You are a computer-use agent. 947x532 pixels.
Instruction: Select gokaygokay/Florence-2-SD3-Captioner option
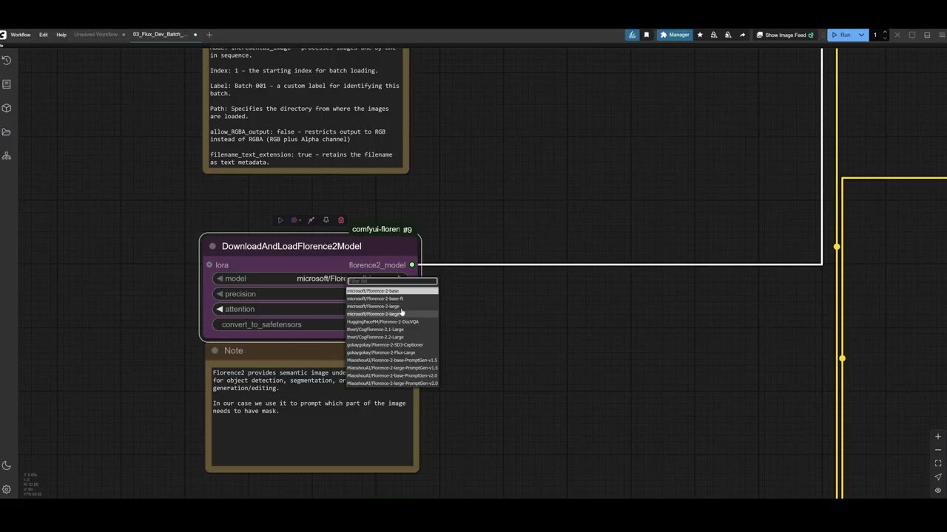392,345
